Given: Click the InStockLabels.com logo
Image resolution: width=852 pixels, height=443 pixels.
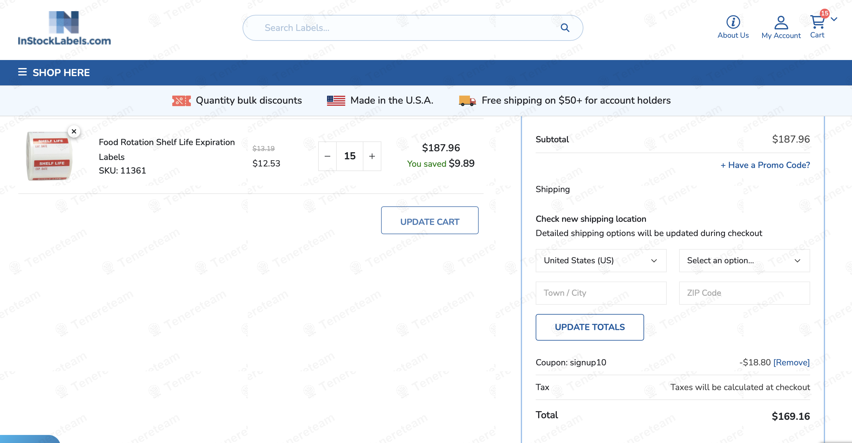Looking at the screenshot, I should 64,28.
